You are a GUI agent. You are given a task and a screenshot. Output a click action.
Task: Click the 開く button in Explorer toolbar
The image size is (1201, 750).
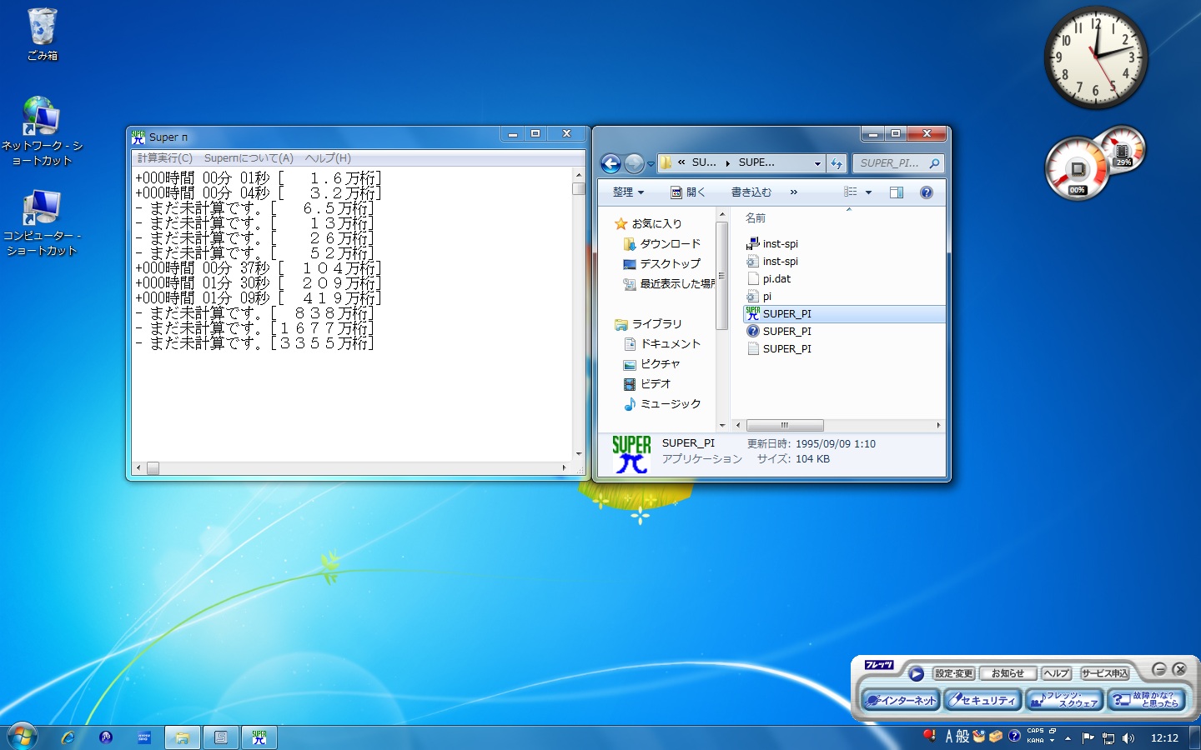pos(688,192)
